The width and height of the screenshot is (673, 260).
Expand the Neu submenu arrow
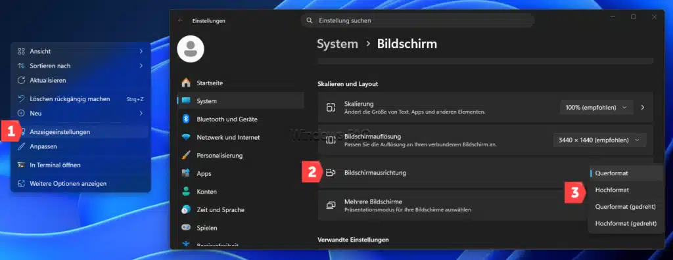(x=141, y=114)
